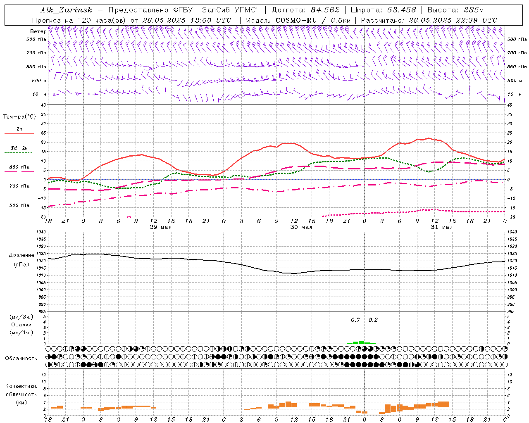Click the Осадки panel label
529x423 pixels.
point(21,325)
